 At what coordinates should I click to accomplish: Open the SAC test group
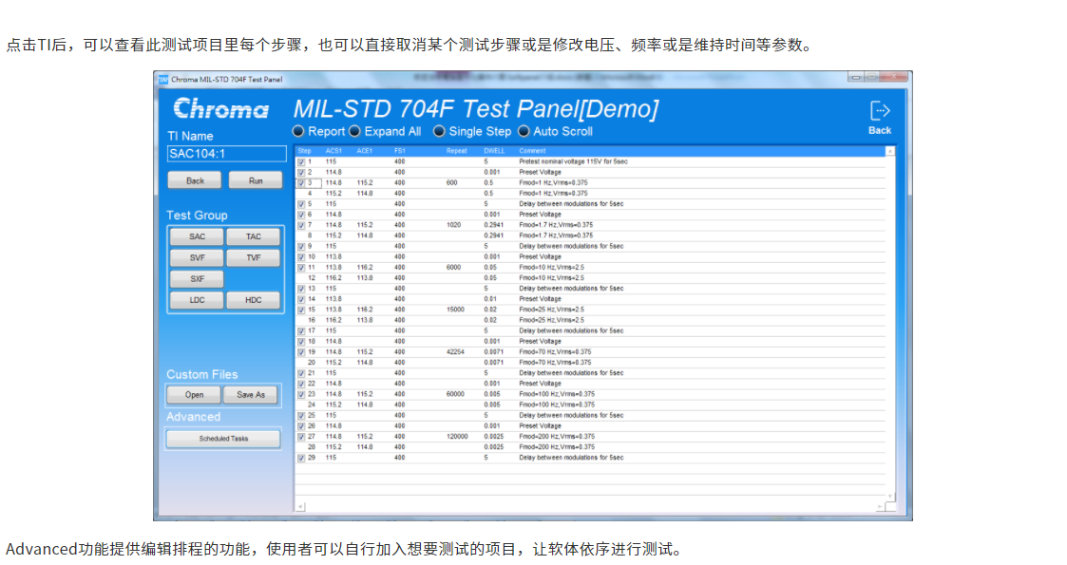pos(195,235)
